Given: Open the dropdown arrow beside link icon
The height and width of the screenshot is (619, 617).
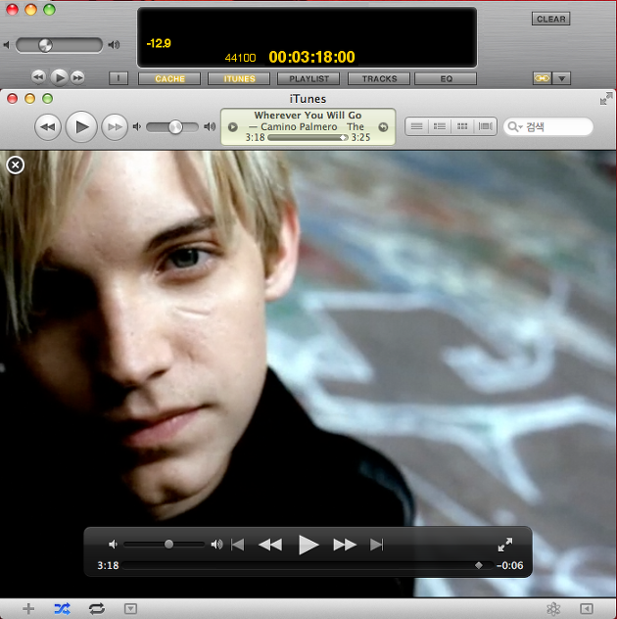Looking at the screenshot, I should pyautogui.click(x=562, y=78).
